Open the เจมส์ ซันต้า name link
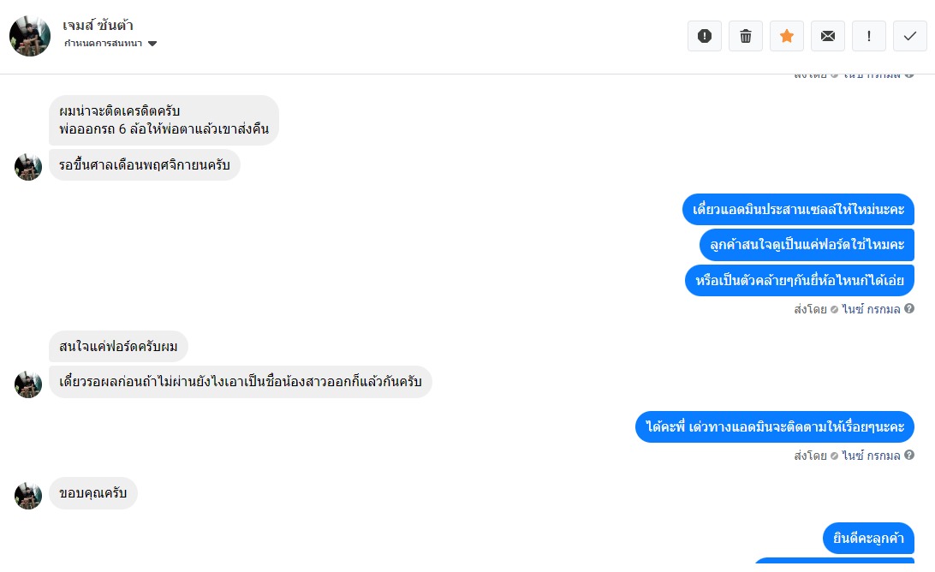The image size is (935, 572). (98, 25)
